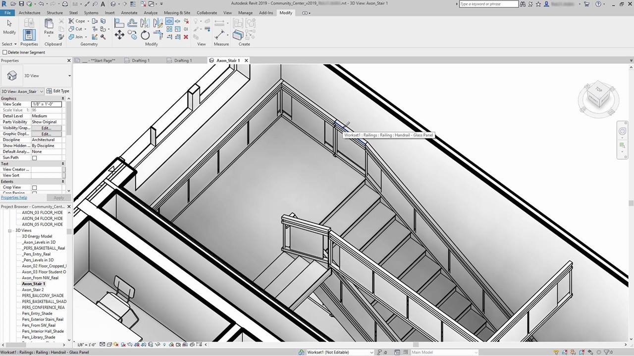Screen dimensions: 634x356
Task: Select the Offset tool
Action: tap(132, 23)
